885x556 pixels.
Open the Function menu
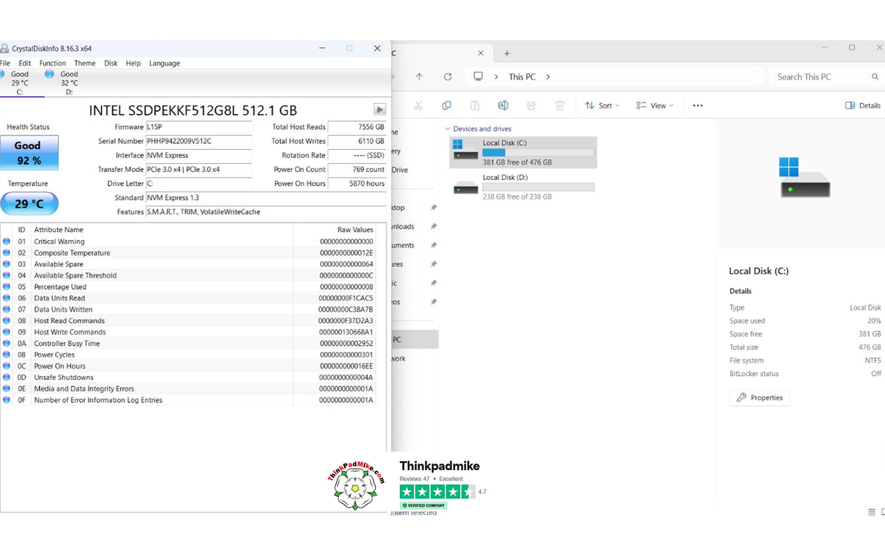[x=53, y=63]
